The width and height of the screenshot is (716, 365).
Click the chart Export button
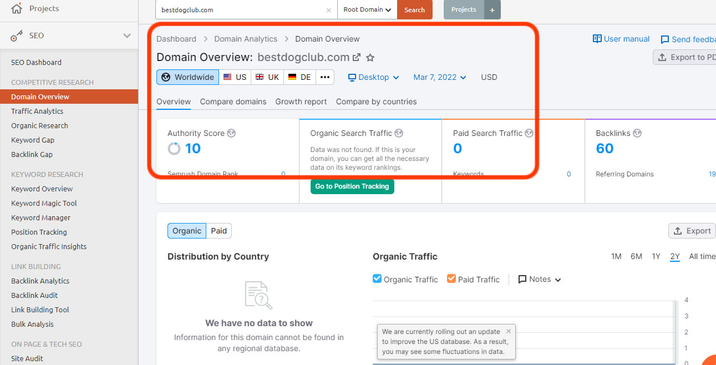click(692, 231)
